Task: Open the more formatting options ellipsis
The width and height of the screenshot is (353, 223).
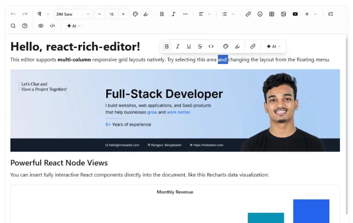Action: click(185, 14)
